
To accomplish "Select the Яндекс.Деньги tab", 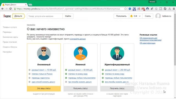I will click(14, 5).
